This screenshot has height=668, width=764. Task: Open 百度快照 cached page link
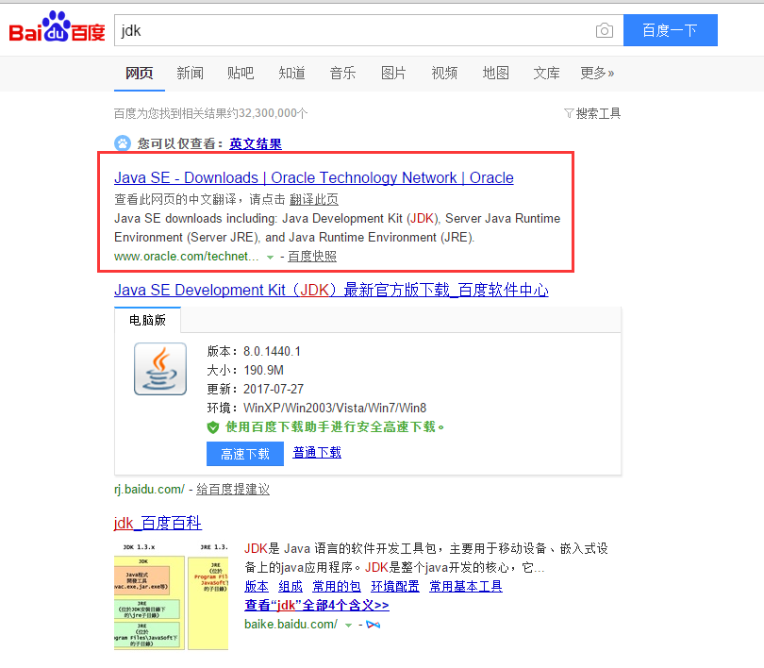tap(312, 257)
